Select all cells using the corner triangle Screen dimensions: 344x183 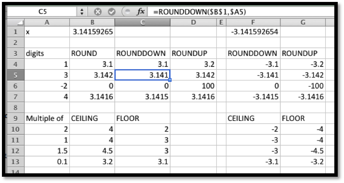(x=16, y=22)
